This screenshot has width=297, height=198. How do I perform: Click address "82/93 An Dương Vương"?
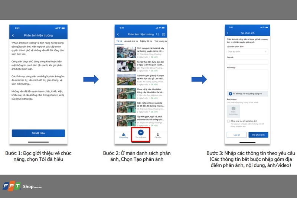pos(151,81)
